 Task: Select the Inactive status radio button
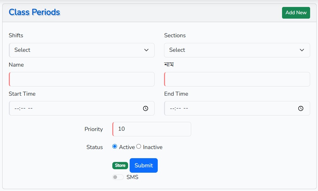pos(138,146)
